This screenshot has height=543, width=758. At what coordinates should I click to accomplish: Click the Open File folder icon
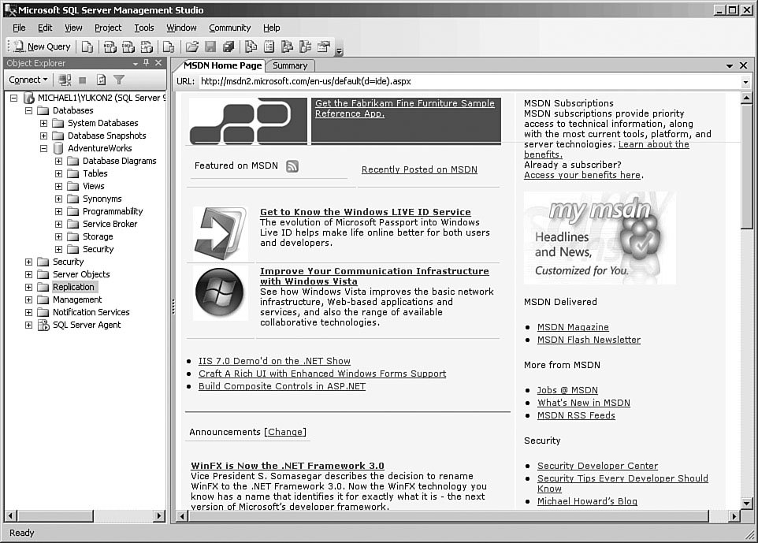click(192, 46)
